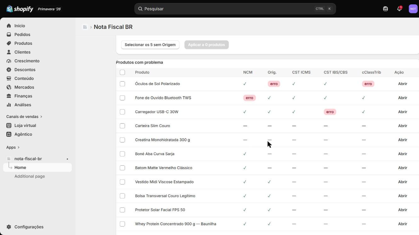The image size is (419, 235).
Task: Click the Primavera '26 edition badge
Action: coord(49,9)
